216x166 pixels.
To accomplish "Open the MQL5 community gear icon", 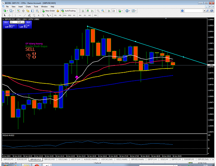I will [x=182, y=11].
